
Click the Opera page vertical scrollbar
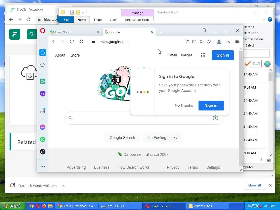point(241,109)
